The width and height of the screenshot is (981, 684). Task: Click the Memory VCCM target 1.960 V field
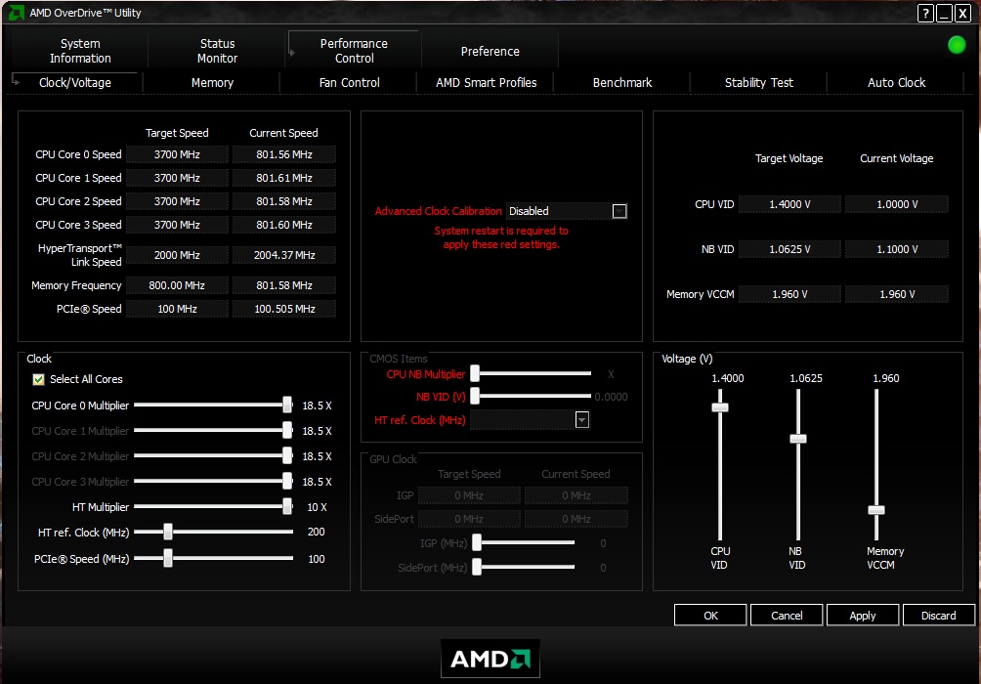tap(789, 294)
